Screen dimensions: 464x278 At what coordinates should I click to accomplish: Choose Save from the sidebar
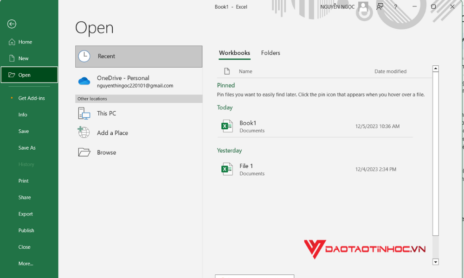point(29,131)
